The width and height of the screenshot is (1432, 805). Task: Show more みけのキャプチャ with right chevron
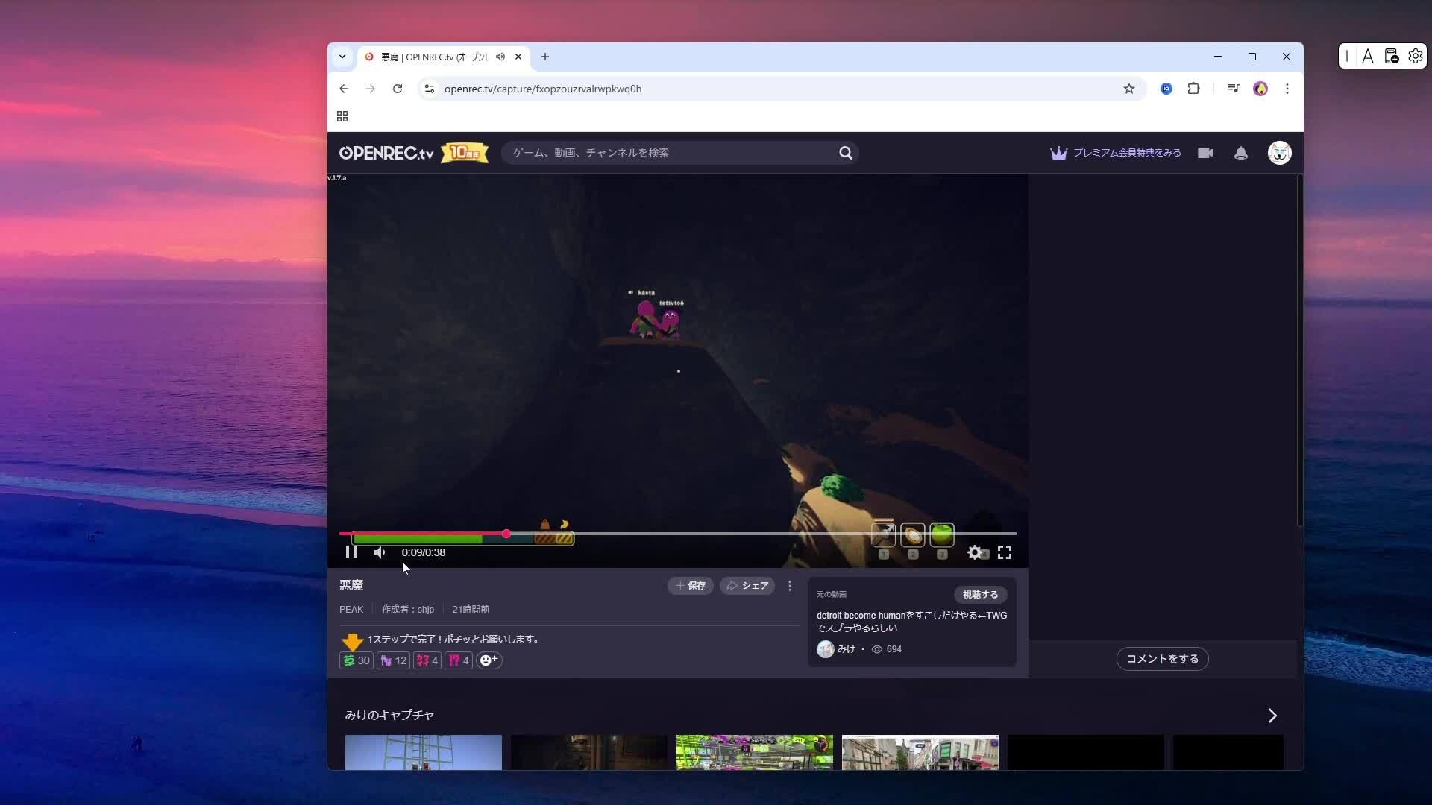coord(1272,716)
